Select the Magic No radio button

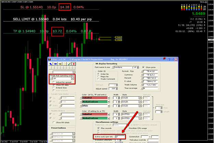[x=98, y=76]
